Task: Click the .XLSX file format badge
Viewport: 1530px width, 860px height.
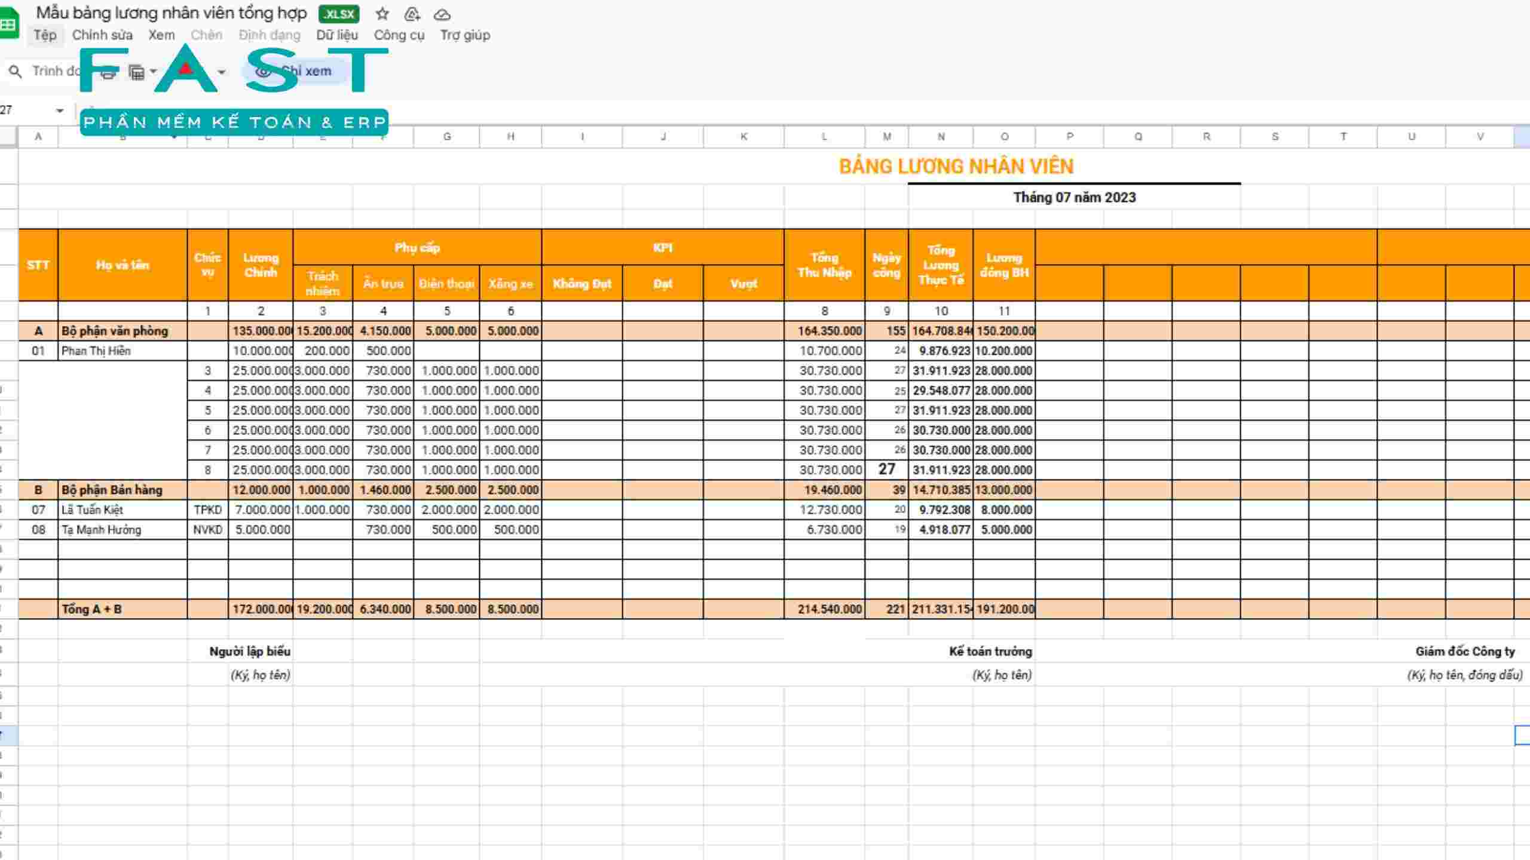Action: (x=339, y=14)
